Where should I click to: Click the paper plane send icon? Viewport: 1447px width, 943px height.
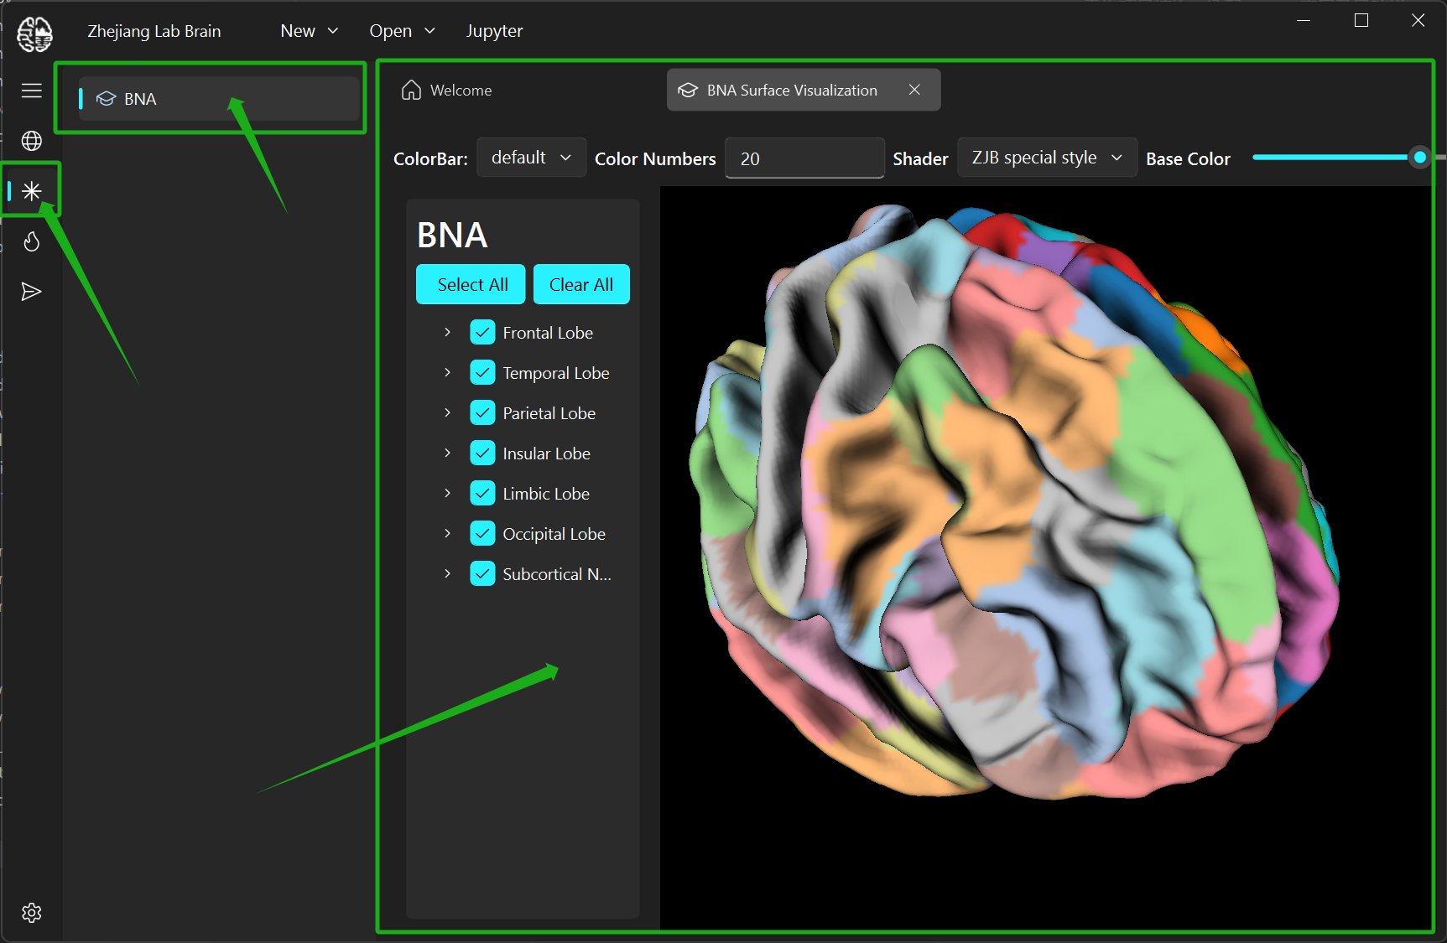click(31, 292)
